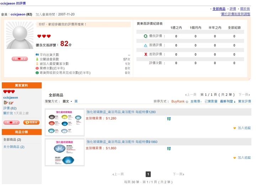The width and height of the screenshot is (256, 186).
Task: Click the 全部紀錄 column header
Action: 234,28
